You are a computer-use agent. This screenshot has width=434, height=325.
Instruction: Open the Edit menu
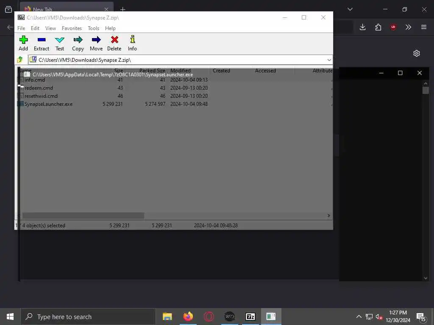click(35, 28)
